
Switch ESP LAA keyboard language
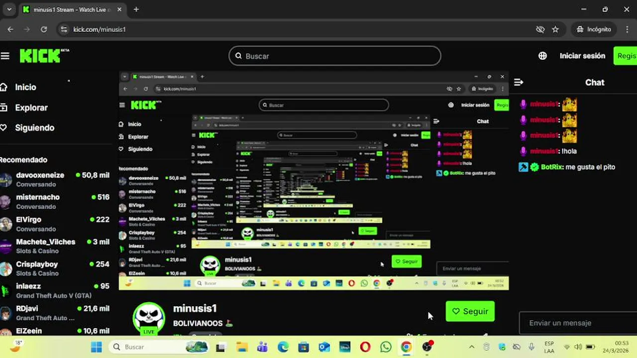(549, 347)
